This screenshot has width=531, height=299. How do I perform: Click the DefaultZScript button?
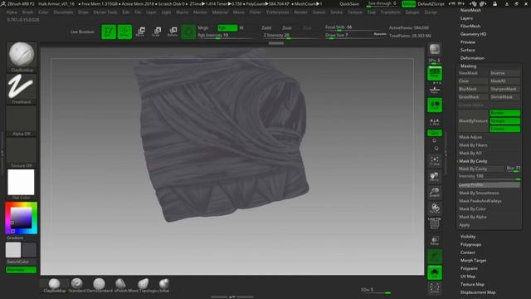431,3
